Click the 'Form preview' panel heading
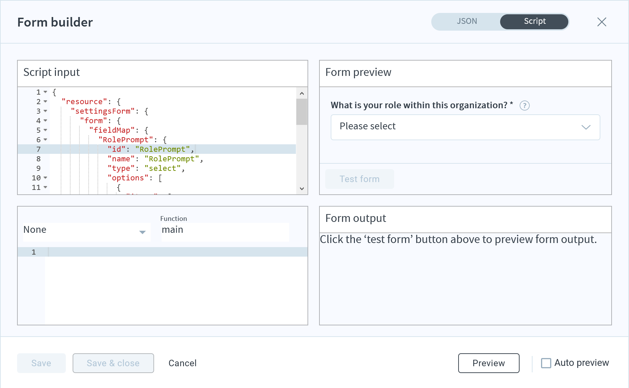The width and height of the screenshot is (629, 388). (x=358, y=72)
